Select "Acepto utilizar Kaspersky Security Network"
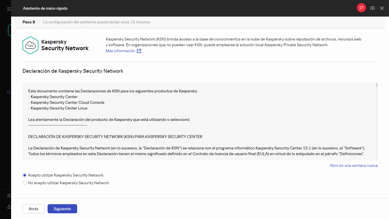 click(x=24, y=175)
